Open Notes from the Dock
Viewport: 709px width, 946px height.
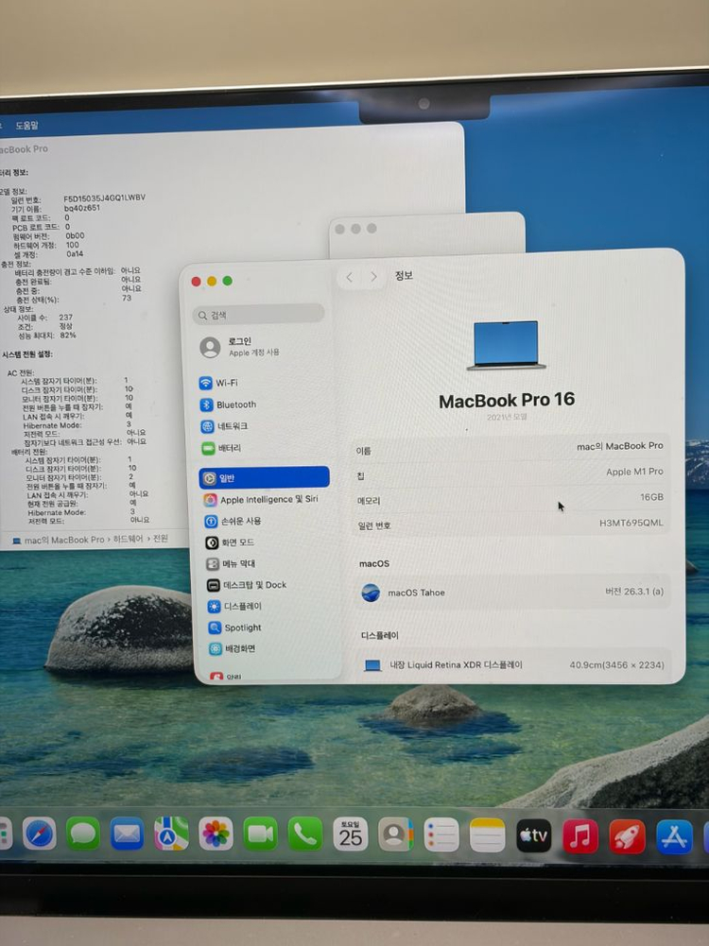pyautogui.click(x=487, y=835)
